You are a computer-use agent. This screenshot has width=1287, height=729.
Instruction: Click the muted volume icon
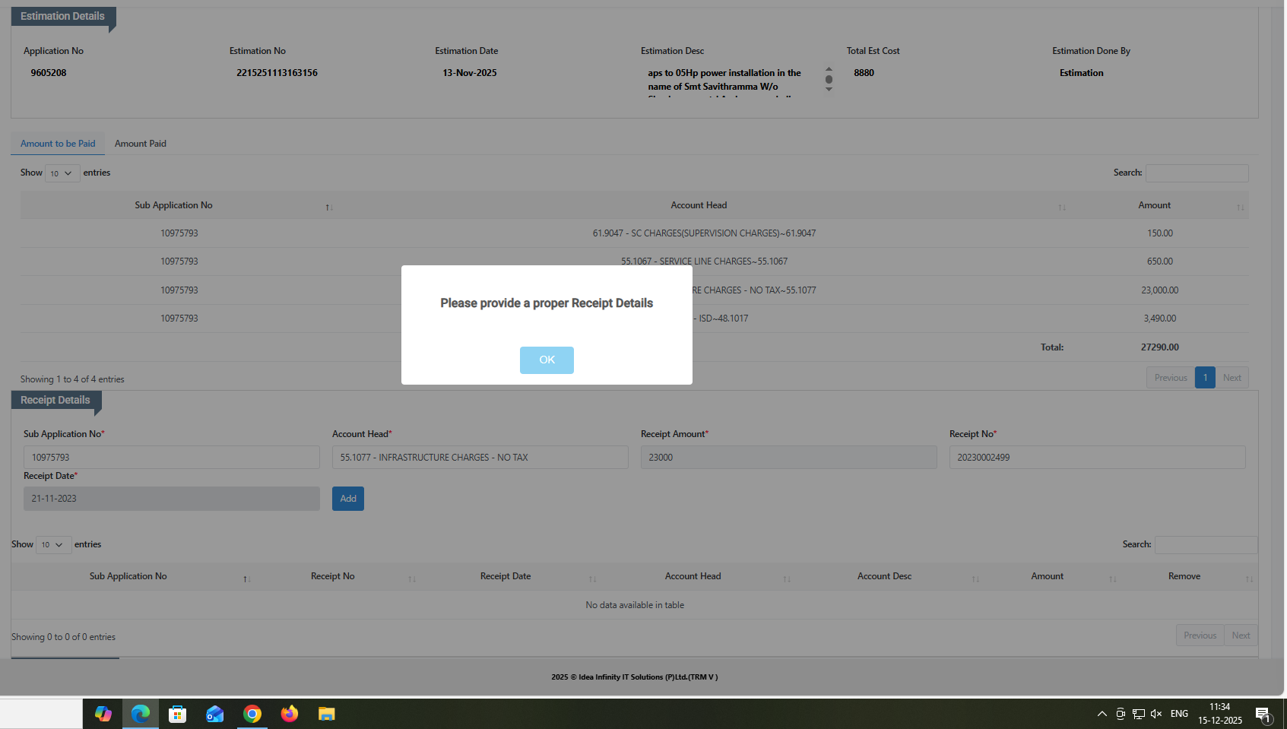click(x=1156, y=714)
